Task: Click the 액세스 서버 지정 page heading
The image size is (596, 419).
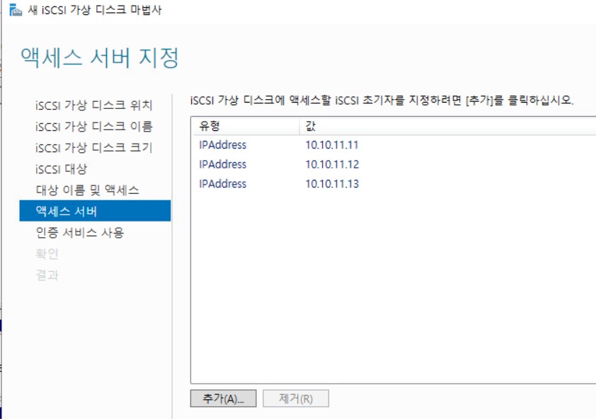Action: [x=100, y=58]
